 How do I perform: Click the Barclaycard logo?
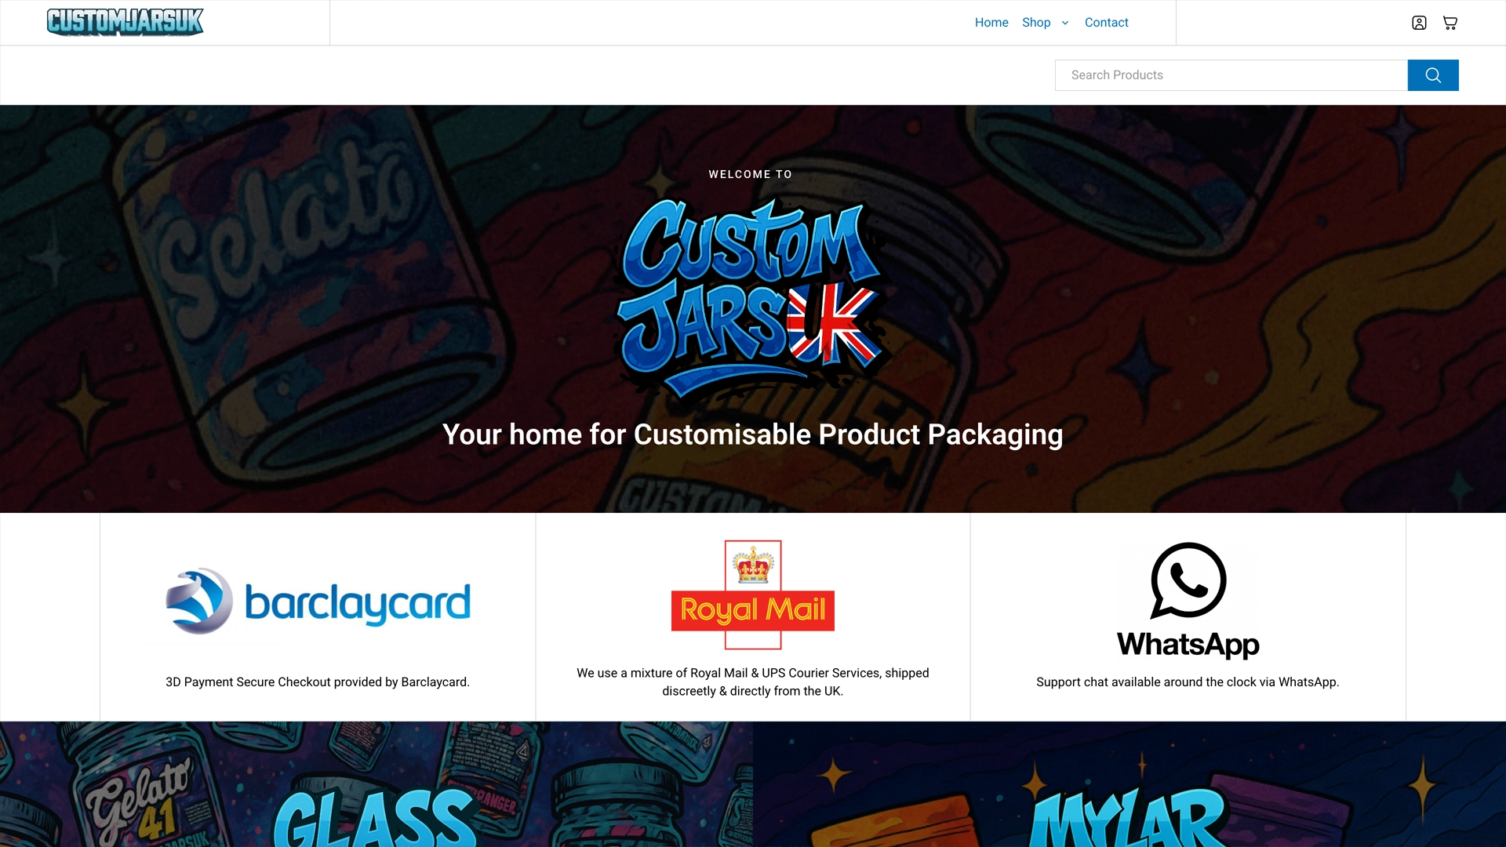pyautogui.click(x=318, y=602)
